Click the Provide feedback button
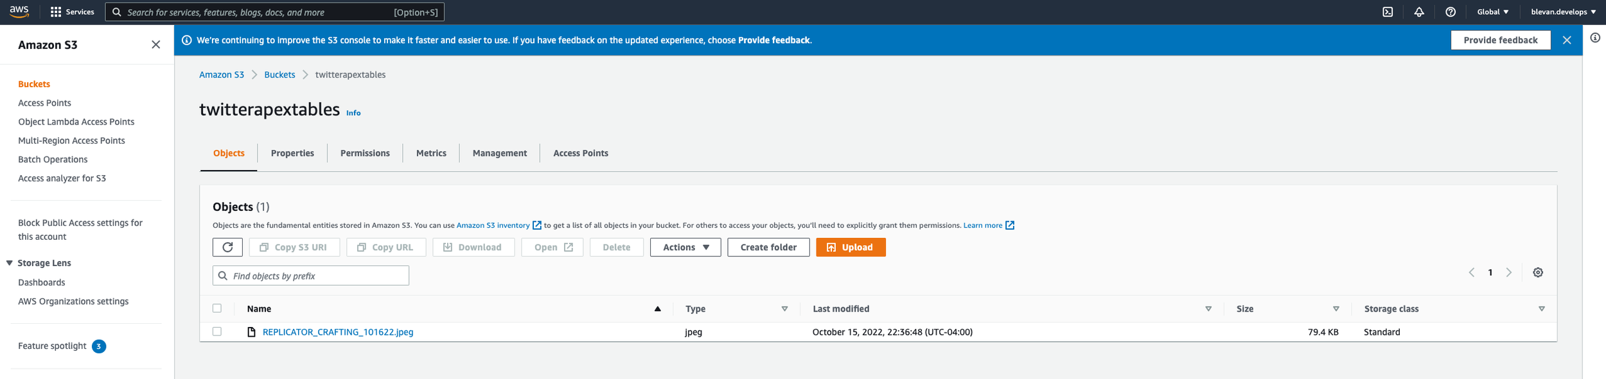Viewport: 1606px width, 379px height. pos(1501,40)
